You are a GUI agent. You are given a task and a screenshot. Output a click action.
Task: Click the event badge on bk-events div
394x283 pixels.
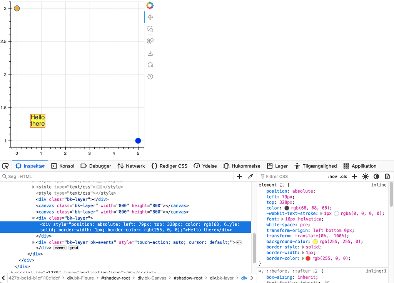[x=60, y=248]
